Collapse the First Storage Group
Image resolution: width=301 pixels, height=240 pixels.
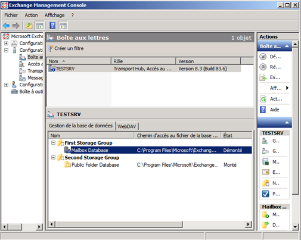53,143
